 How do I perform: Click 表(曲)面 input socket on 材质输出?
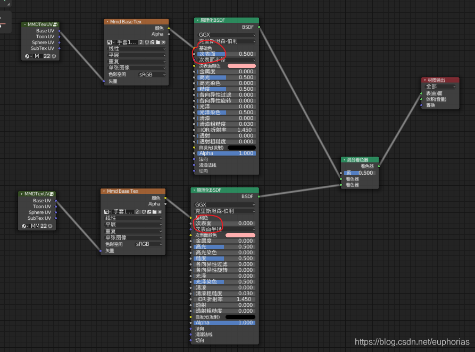[x=421, y=93]
